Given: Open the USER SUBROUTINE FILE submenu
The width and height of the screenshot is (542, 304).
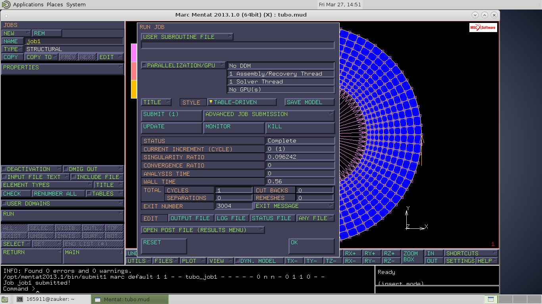Looking at the screenshot, I should [x=187, y=37].
